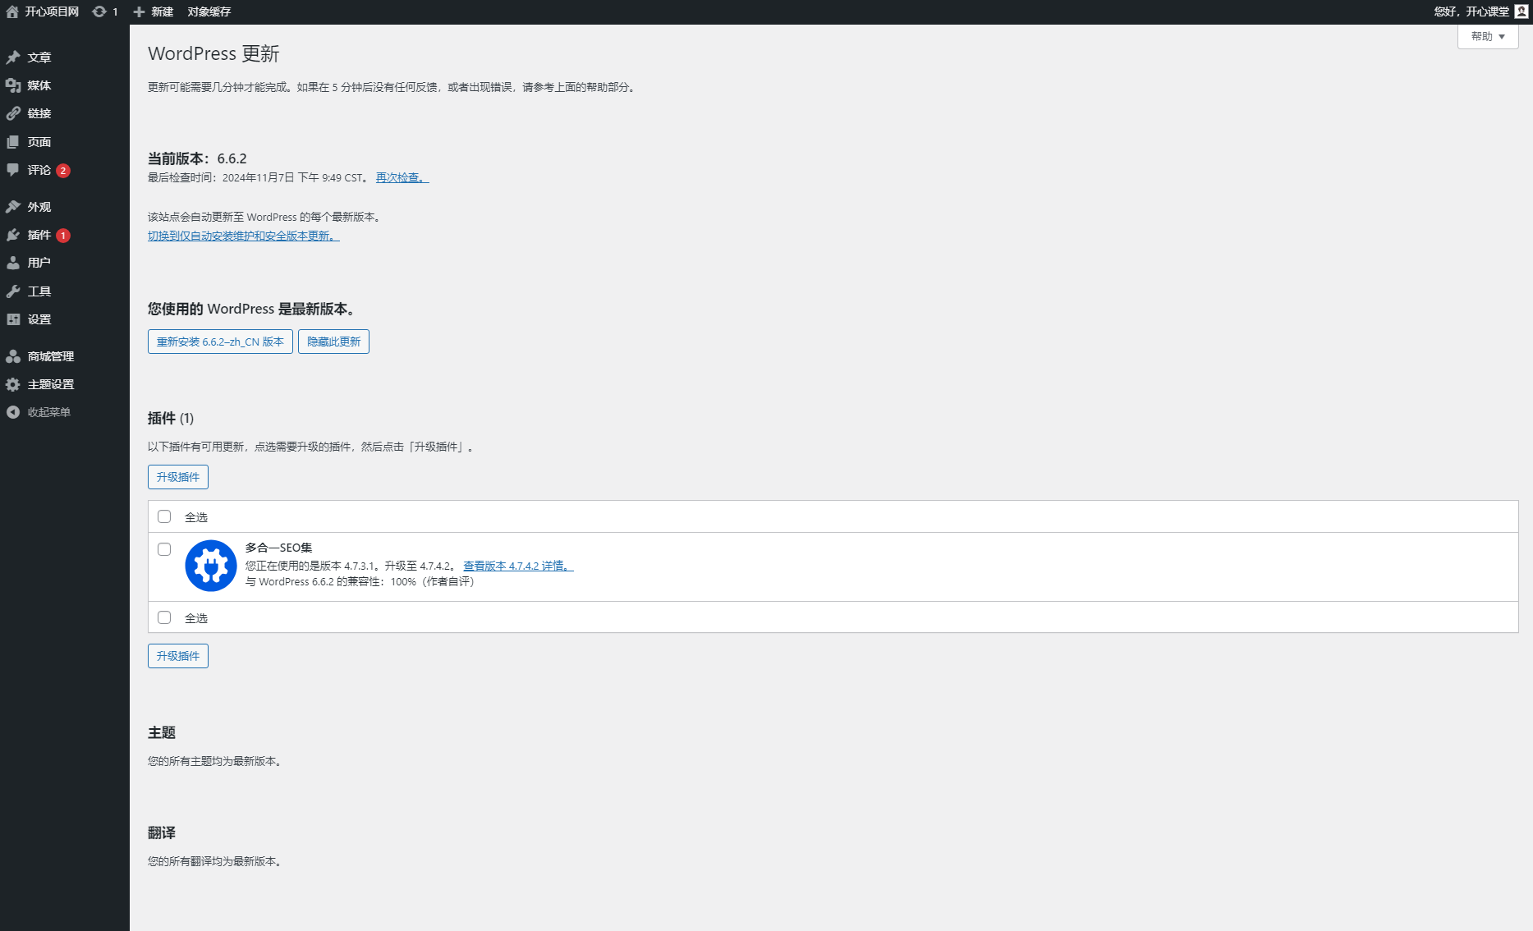Open 评论 comments speech bubble icon
1533x931 pixels.
coord(13,170)
